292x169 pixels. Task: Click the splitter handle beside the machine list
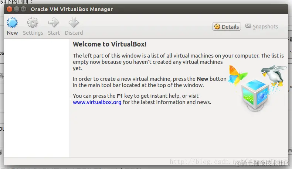point(70,98)
